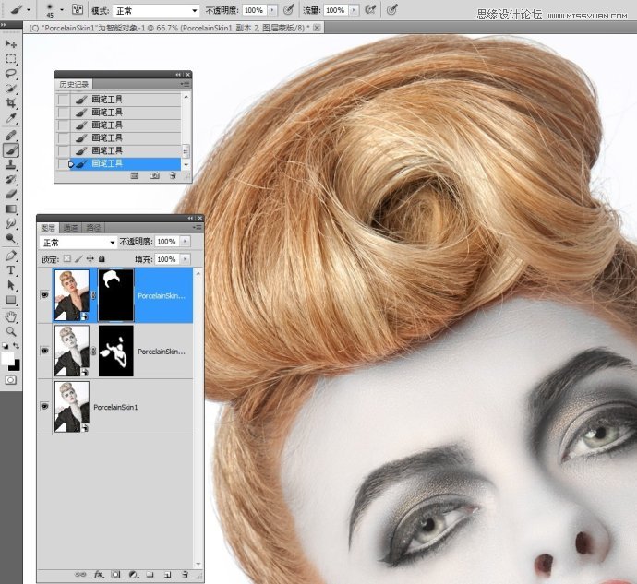Delete layer using Layers panel trash icon
The image size is (637, 584).
point(186,574)
